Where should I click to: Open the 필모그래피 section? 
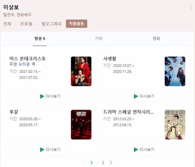point(51,24)
